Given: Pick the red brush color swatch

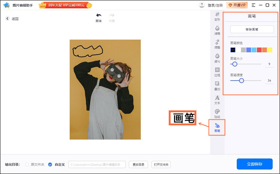Looking at the screenshot, I should 259,50.
